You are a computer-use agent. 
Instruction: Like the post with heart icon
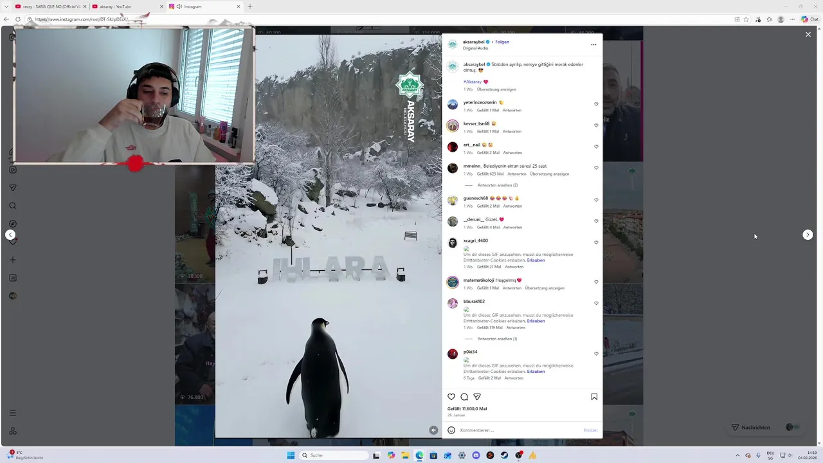pyautogui.click(x=451, y=397)
